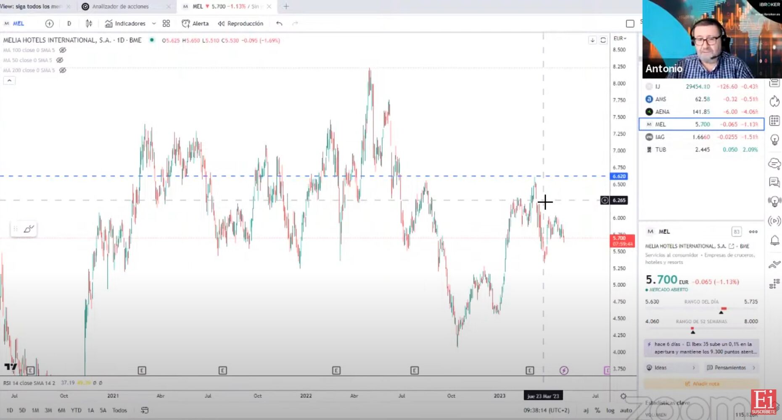The width and height of the screenshot is (782, 420).
Task: Select TUB row in the watchlist
Action: [x=701, y=150]
